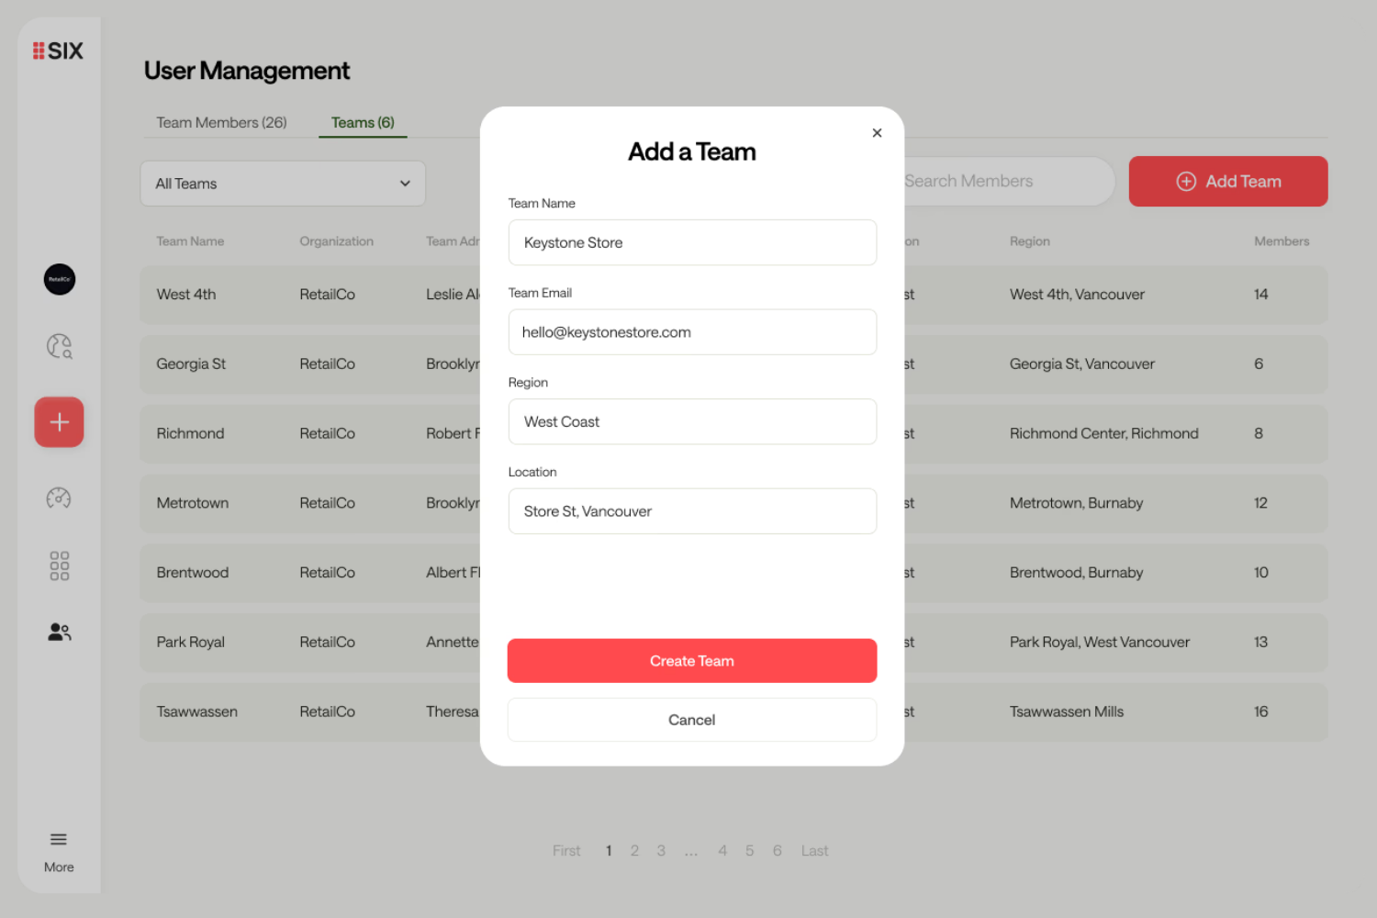This screenshot has height=918, width=1377.
Task: Click Richmond Center, Richmond region cell
Action: tap(1104, 433)
